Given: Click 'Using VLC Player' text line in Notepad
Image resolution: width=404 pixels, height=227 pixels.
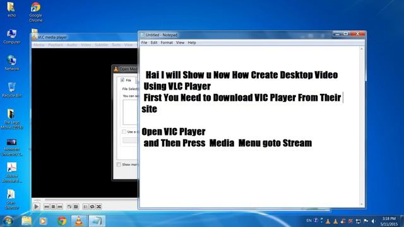Looking at the screenshot, I should click(177, 86).
